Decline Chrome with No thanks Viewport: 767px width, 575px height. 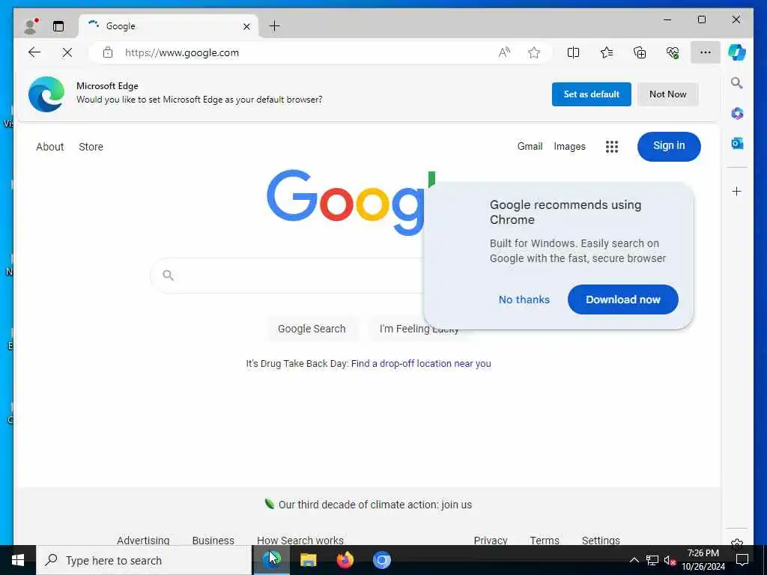[524, 299]
